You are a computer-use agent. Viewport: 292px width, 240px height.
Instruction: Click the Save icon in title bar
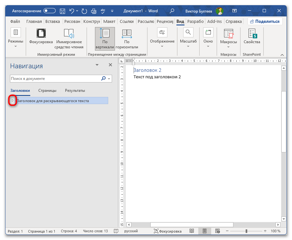point(63,11)
